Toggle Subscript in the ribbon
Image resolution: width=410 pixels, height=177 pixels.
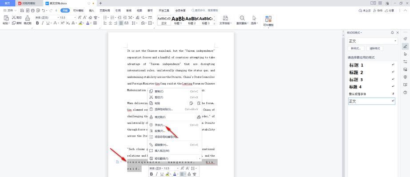pyautogui.click(x=68, y=23)
